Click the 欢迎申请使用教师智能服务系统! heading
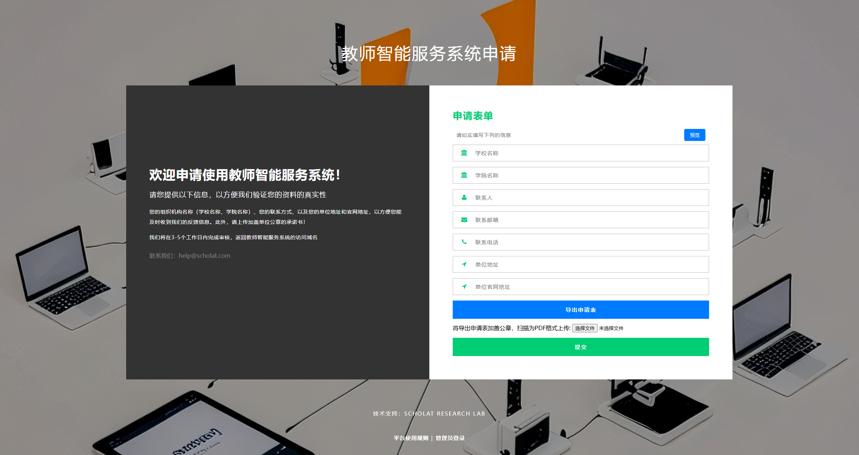This screenshot has width=859, height=455. (x=245, y=175)
